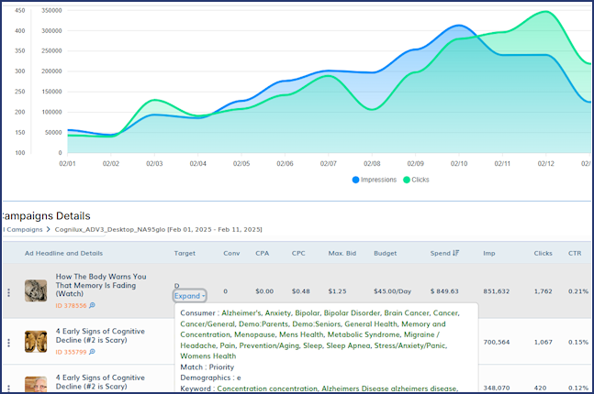Image resolution: width=594 pixels, height=394 pixels.
Task: Select spend value $ 849.63
Action: 444,291
